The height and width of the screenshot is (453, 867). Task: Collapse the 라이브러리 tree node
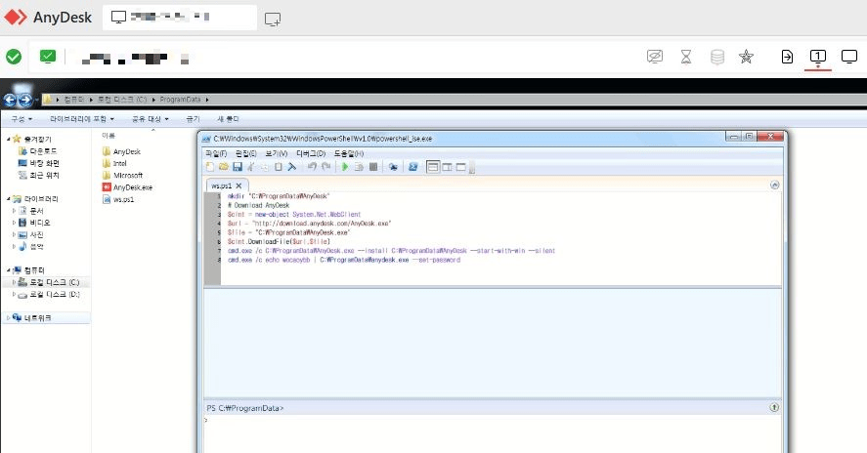[x=8, y=199]
